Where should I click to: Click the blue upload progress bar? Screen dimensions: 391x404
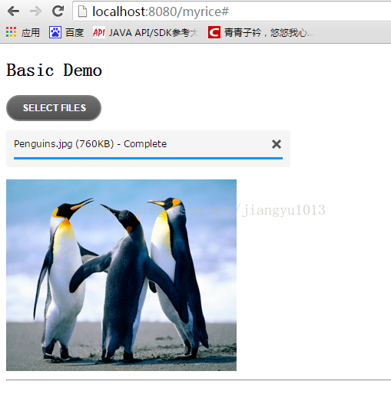[148, 158]
